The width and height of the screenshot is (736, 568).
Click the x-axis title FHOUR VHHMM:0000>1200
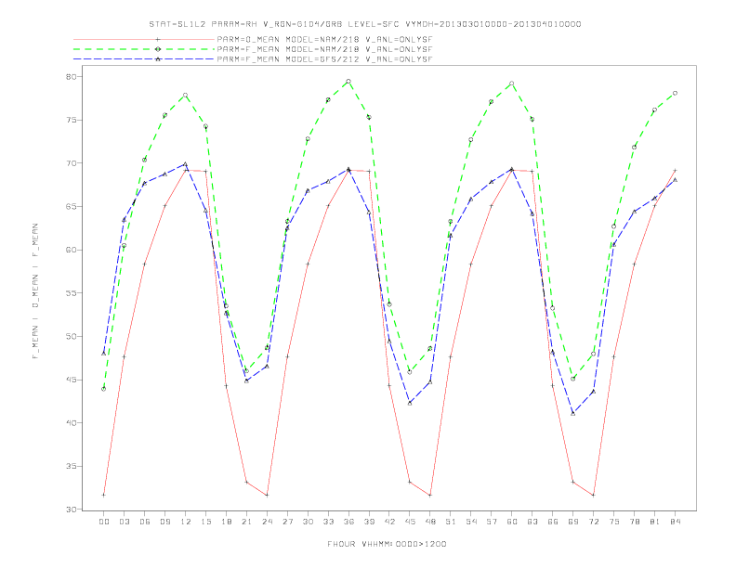point(387,544)
